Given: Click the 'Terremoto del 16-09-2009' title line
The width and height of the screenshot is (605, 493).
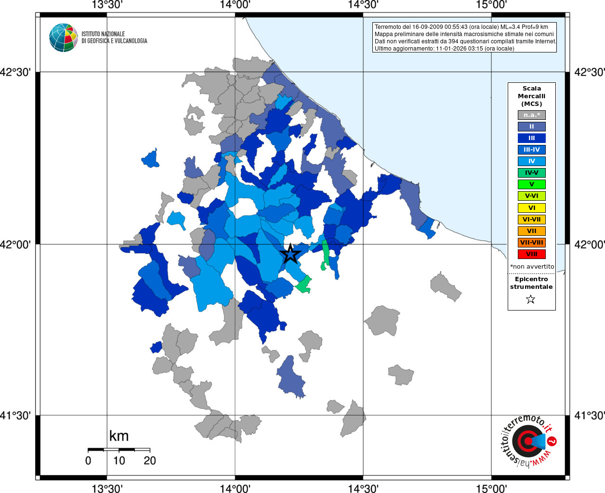Looking at the screenshot, I should coord(461,27).
